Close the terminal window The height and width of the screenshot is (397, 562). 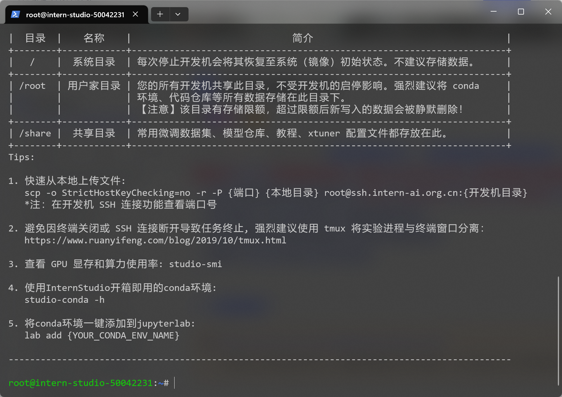tap(548, 12)
